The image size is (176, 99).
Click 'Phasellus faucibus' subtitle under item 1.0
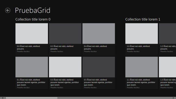click(133, 52)
